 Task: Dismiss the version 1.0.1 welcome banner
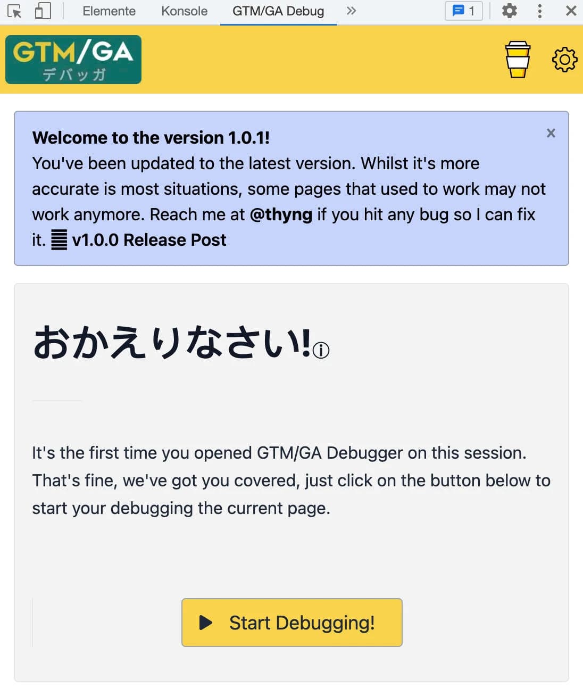click(x=551, y=133)
